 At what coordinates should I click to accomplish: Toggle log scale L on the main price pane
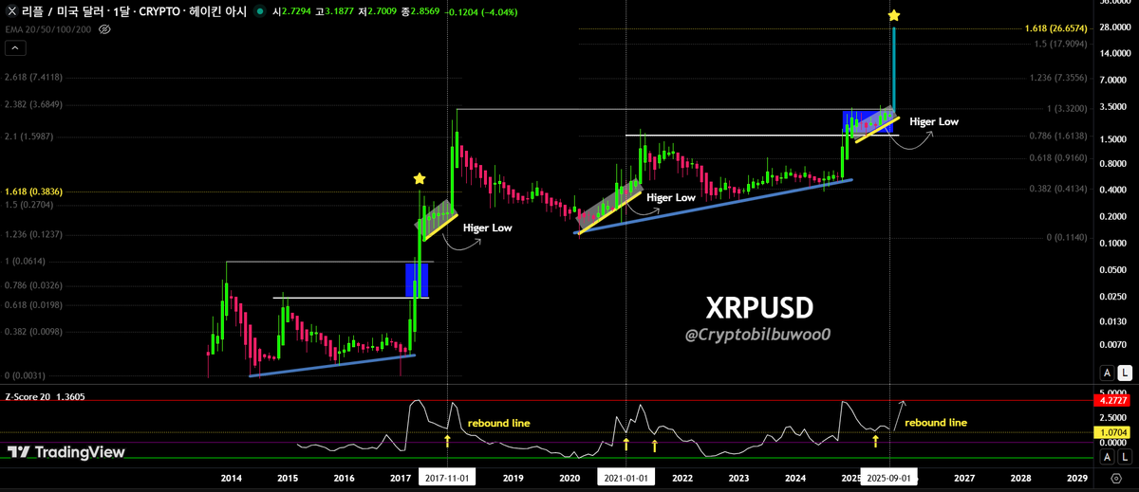[x=1125, y=372]
